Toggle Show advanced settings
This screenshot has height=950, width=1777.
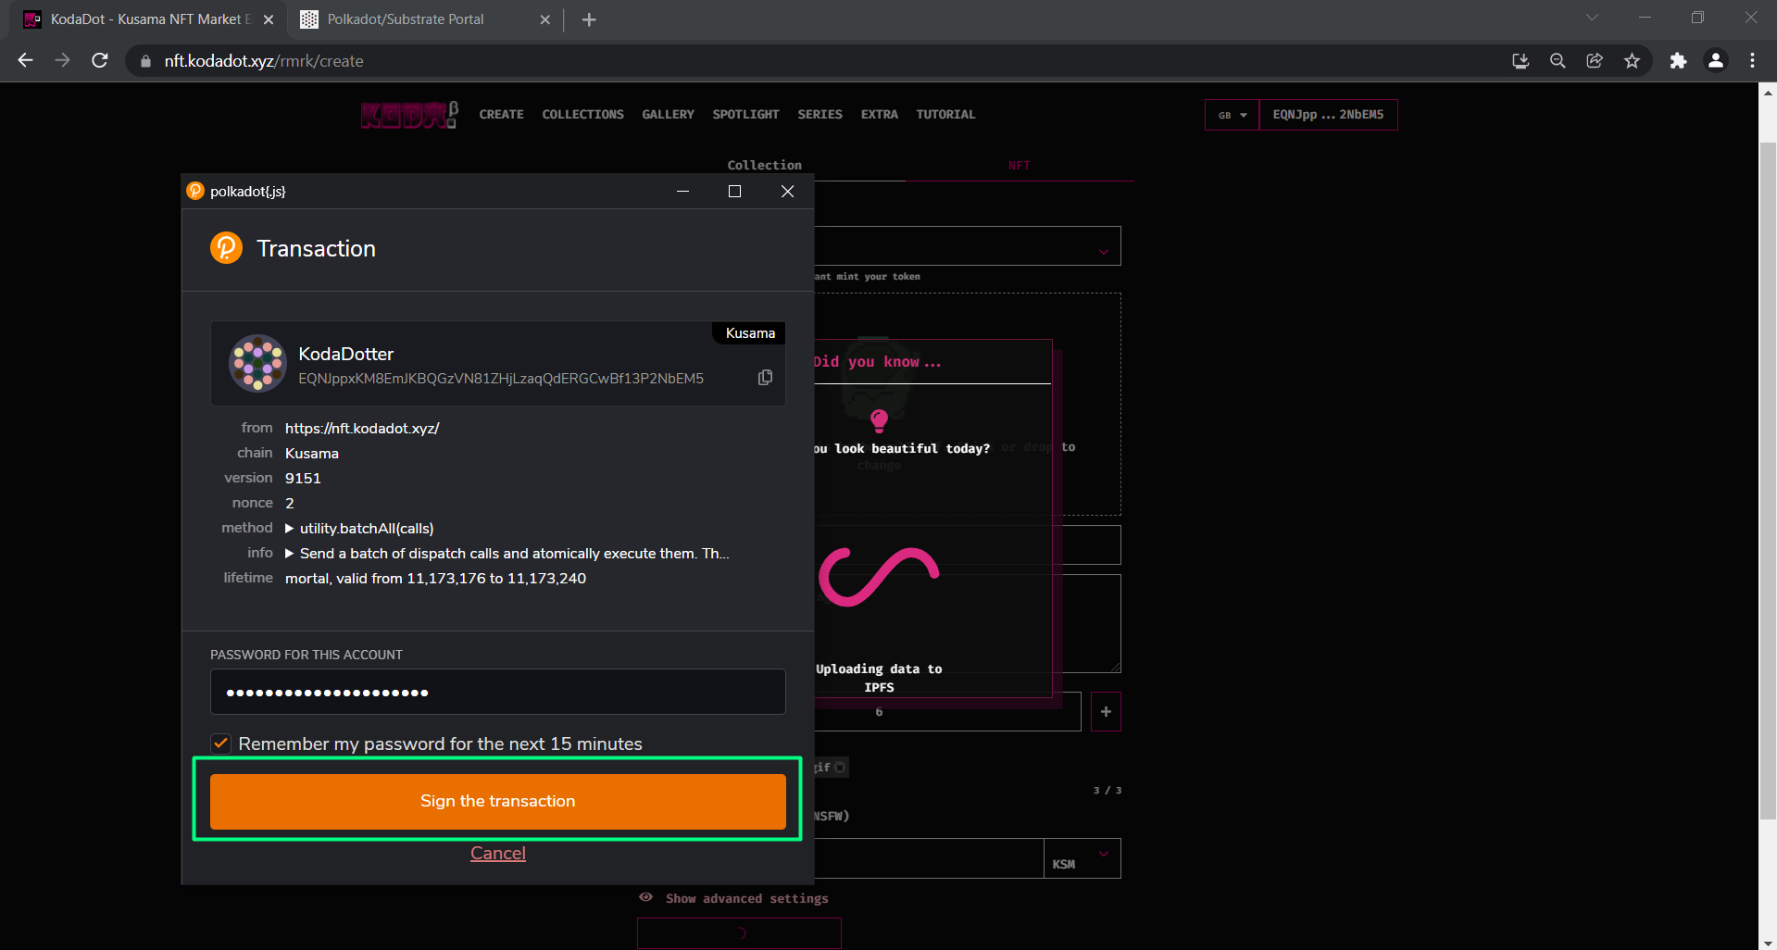(x=733, y=898)
